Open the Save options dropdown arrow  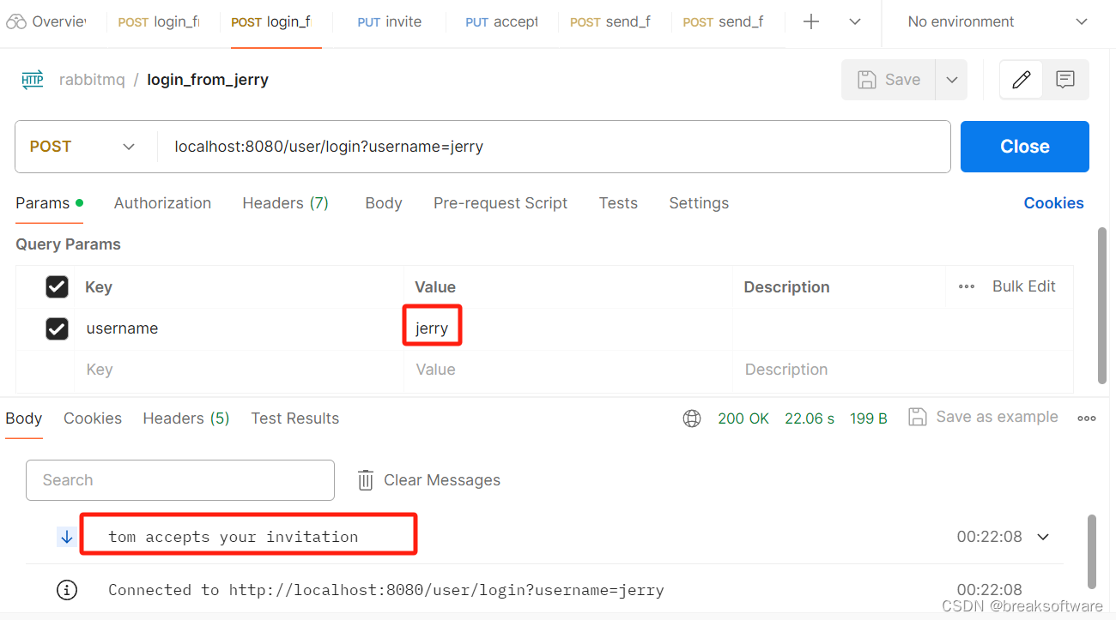point(951,80)
